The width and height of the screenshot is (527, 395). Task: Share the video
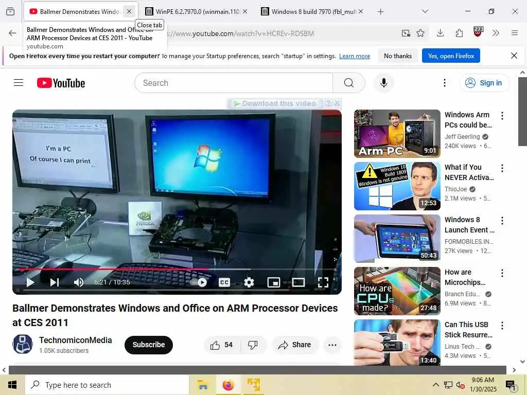(x=295, y=345)
